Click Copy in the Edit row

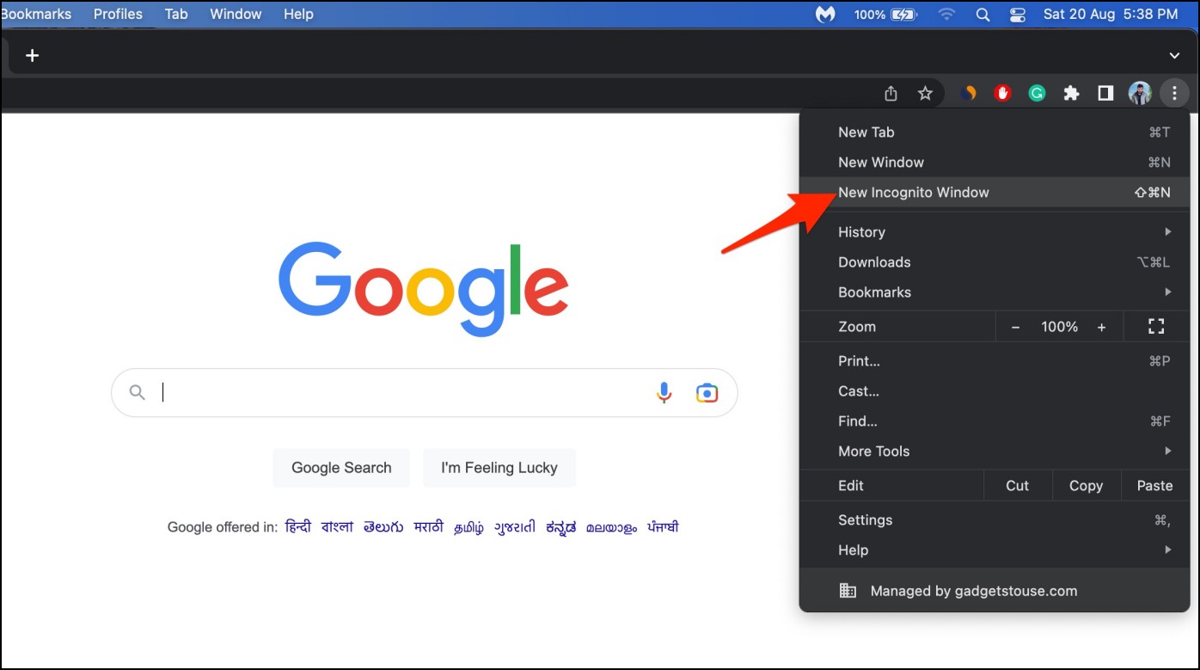coord(1087,486)
